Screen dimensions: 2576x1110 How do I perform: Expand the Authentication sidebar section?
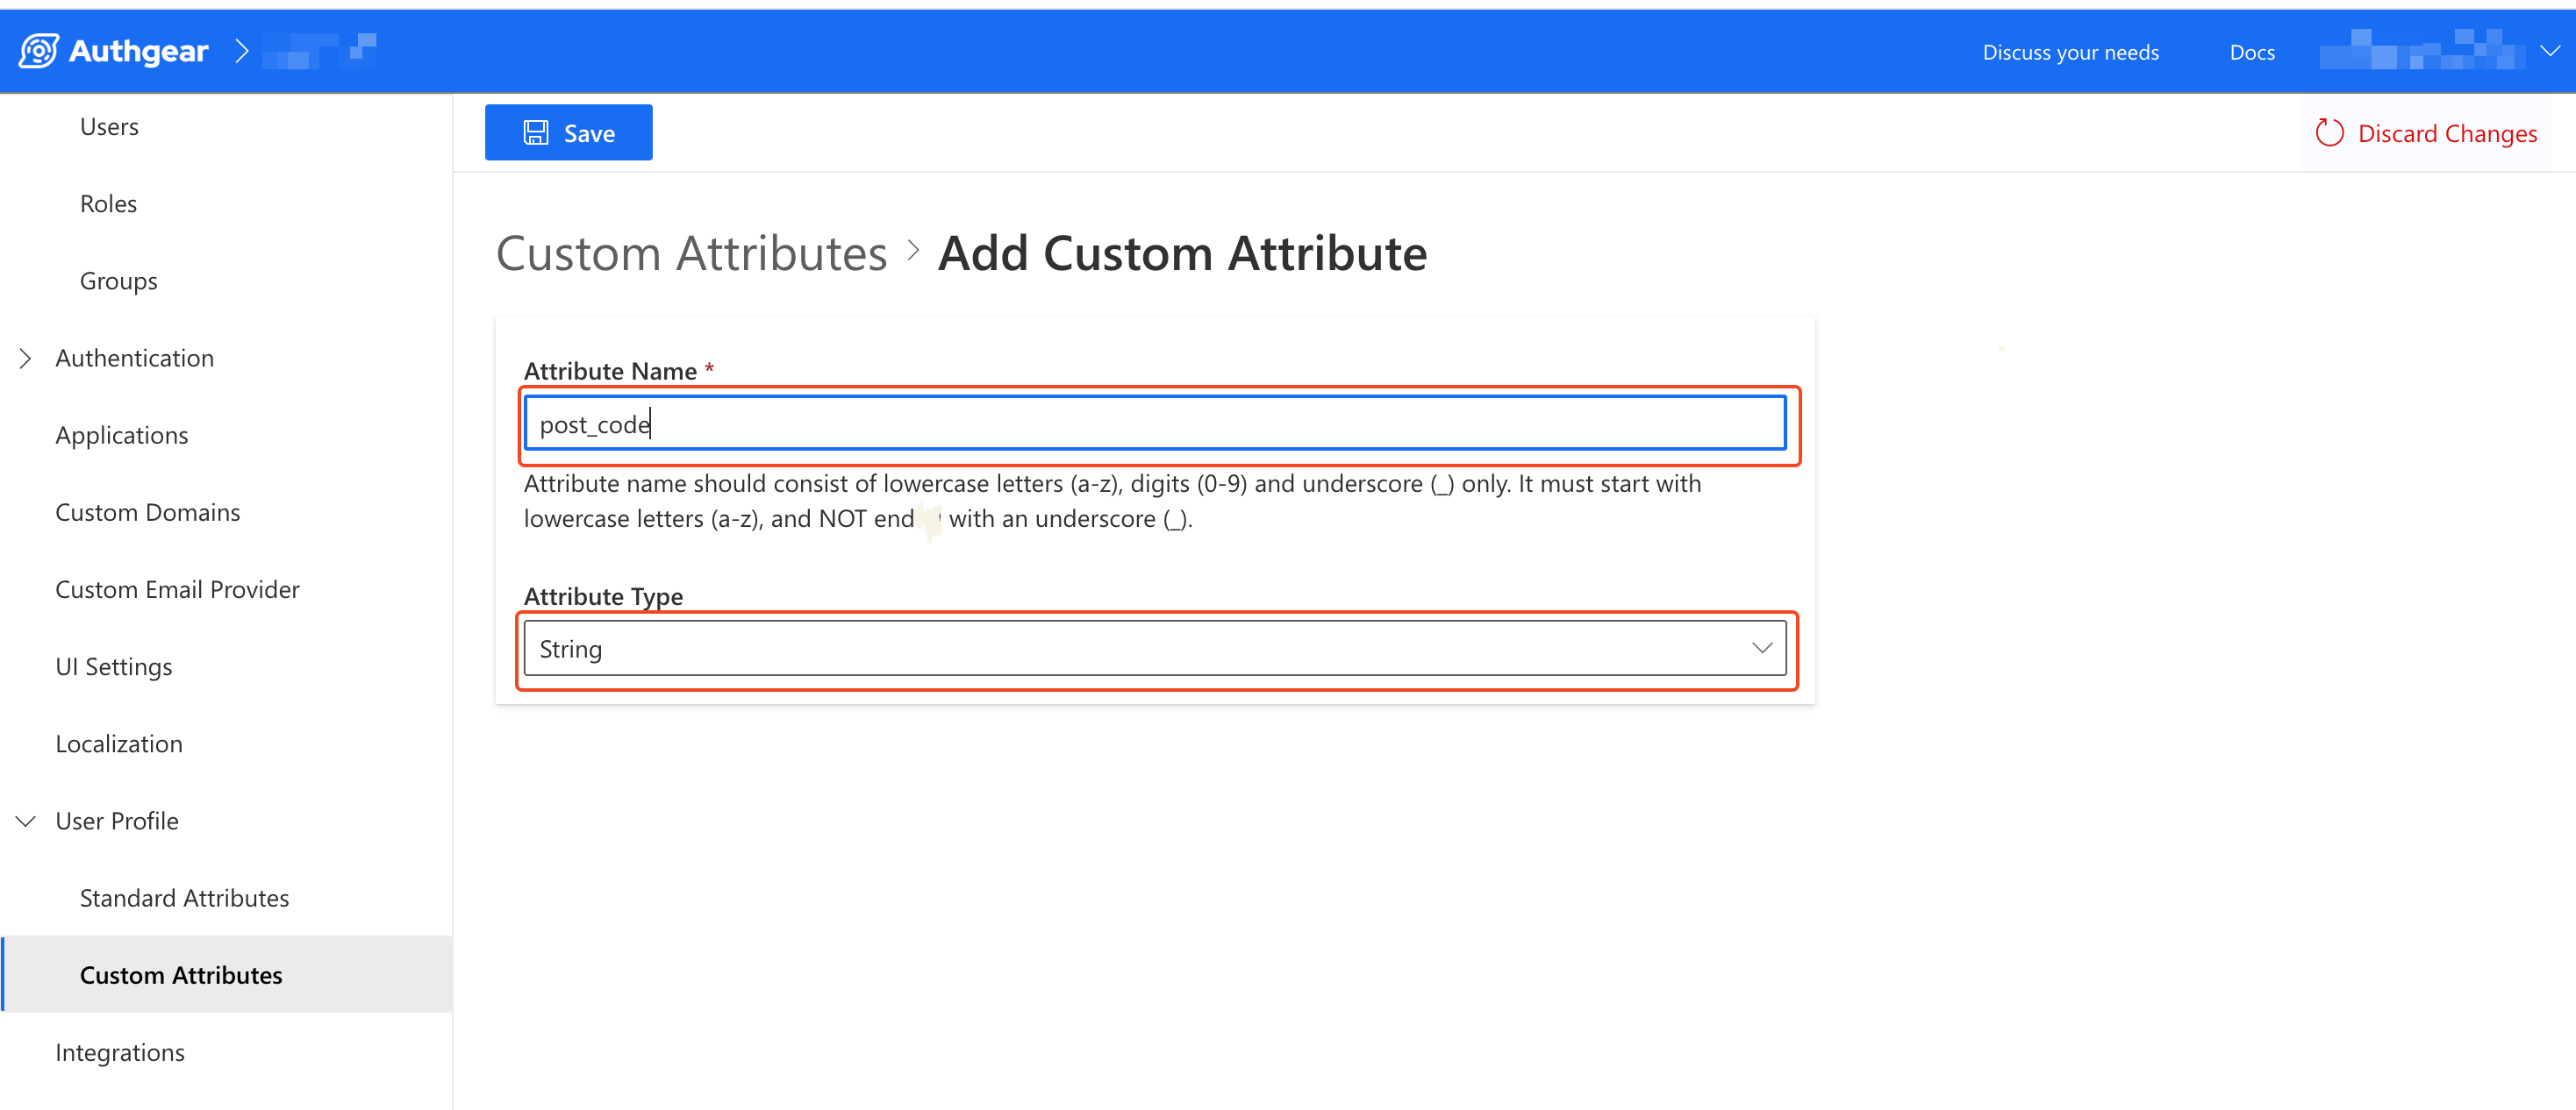26,358
